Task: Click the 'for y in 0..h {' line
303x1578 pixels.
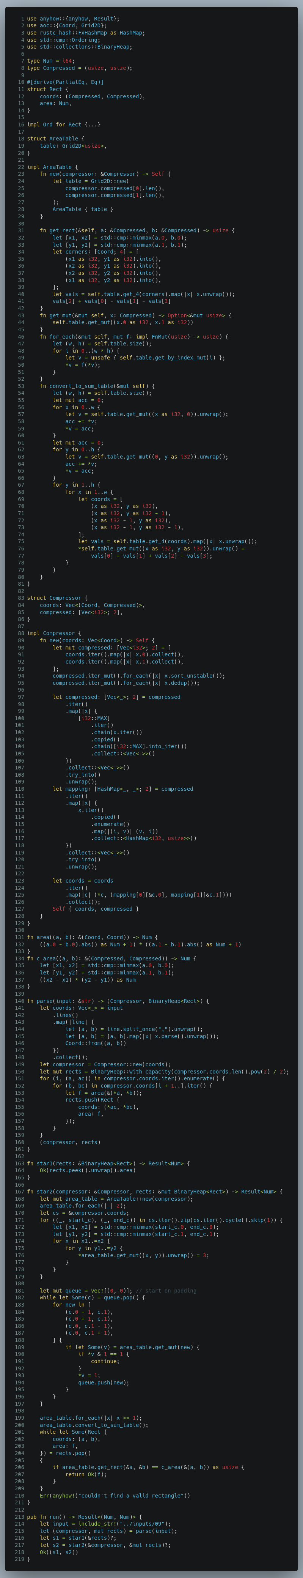Action: tap(77, 449)
